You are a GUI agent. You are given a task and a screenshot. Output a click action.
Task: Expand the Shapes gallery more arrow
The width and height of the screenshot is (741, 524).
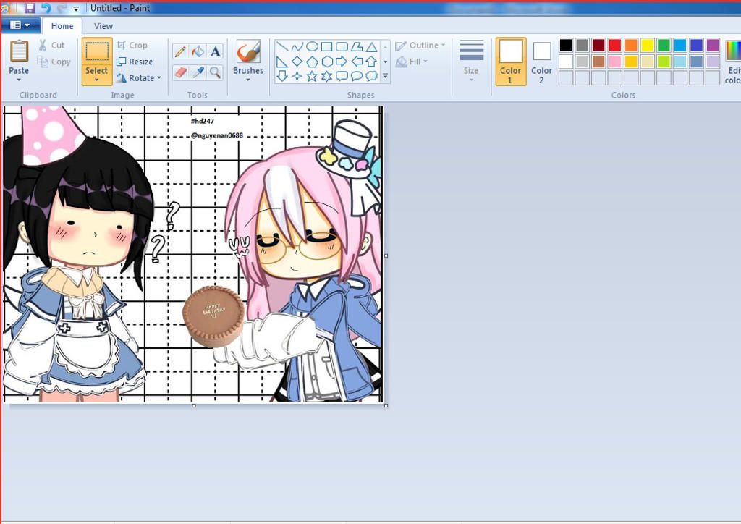point(386,76)
